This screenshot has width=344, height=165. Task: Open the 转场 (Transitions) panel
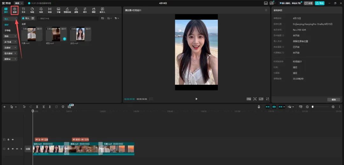click(x=50, y=10)
